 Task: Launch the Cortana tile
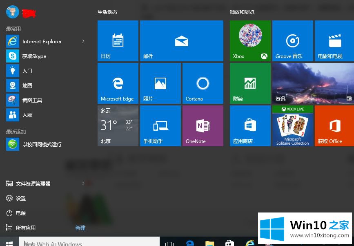click(x=203, y=83)
